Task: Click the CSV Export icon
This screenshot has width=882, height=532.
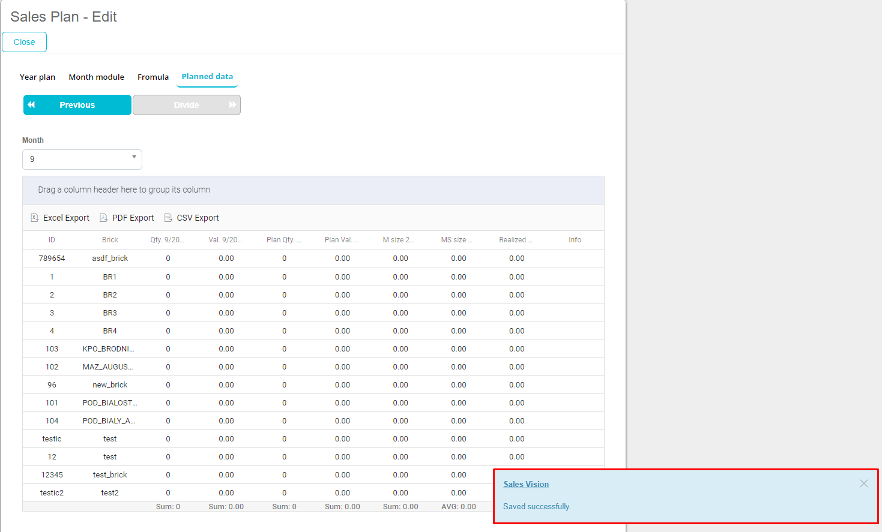Action: [169, 218]
